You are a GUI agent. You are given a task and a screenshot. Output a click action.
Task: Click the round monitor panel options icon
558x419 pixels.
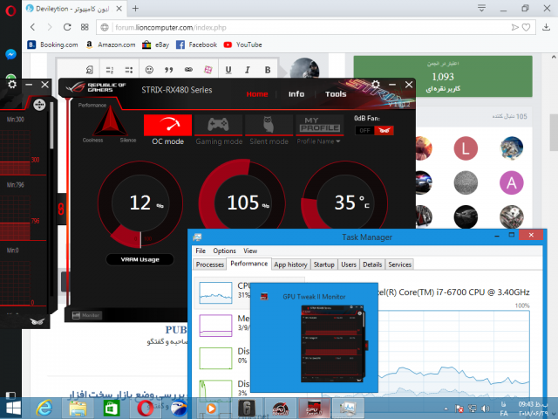point(39,105)
